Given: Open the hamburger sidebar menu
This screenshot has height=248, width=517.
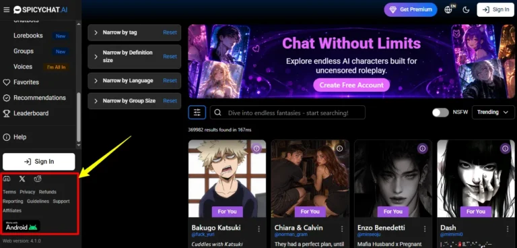Looking at the screenshot, I should pyautogui.click(x=6, y=10).
